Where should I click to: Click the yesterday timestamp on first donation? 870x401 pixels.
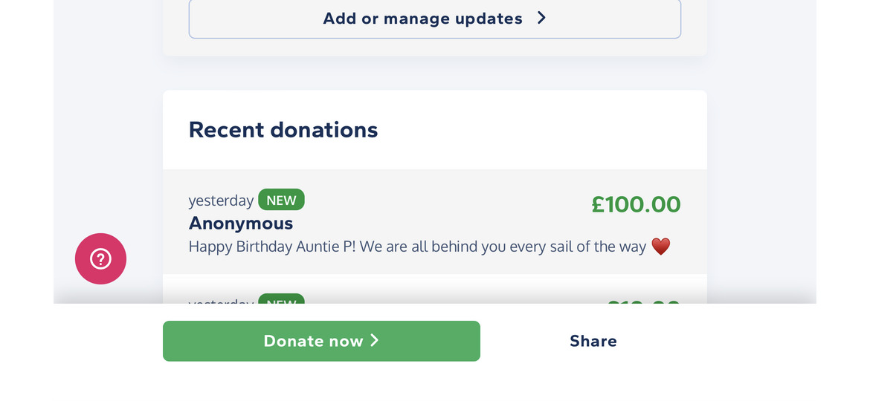click(221, 200)
